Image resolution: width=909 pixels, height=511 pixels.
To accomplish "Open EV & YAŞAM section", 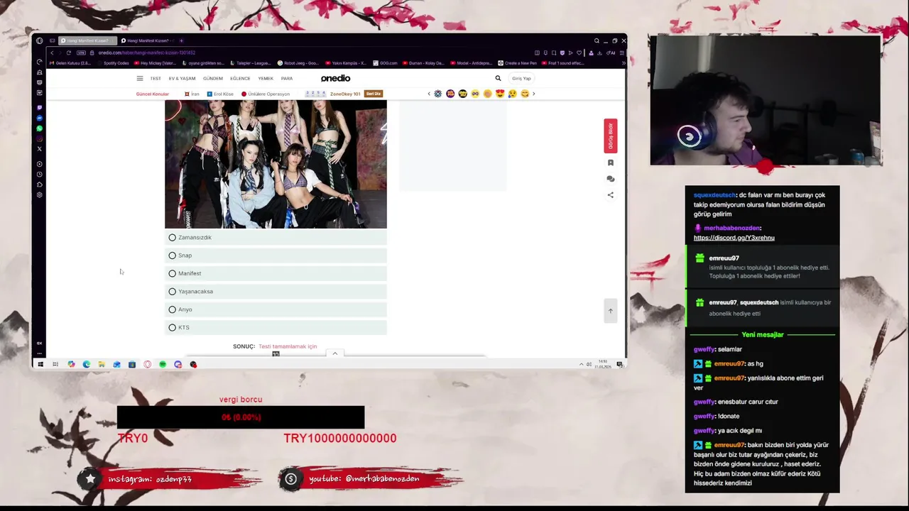I will point(182,79).
